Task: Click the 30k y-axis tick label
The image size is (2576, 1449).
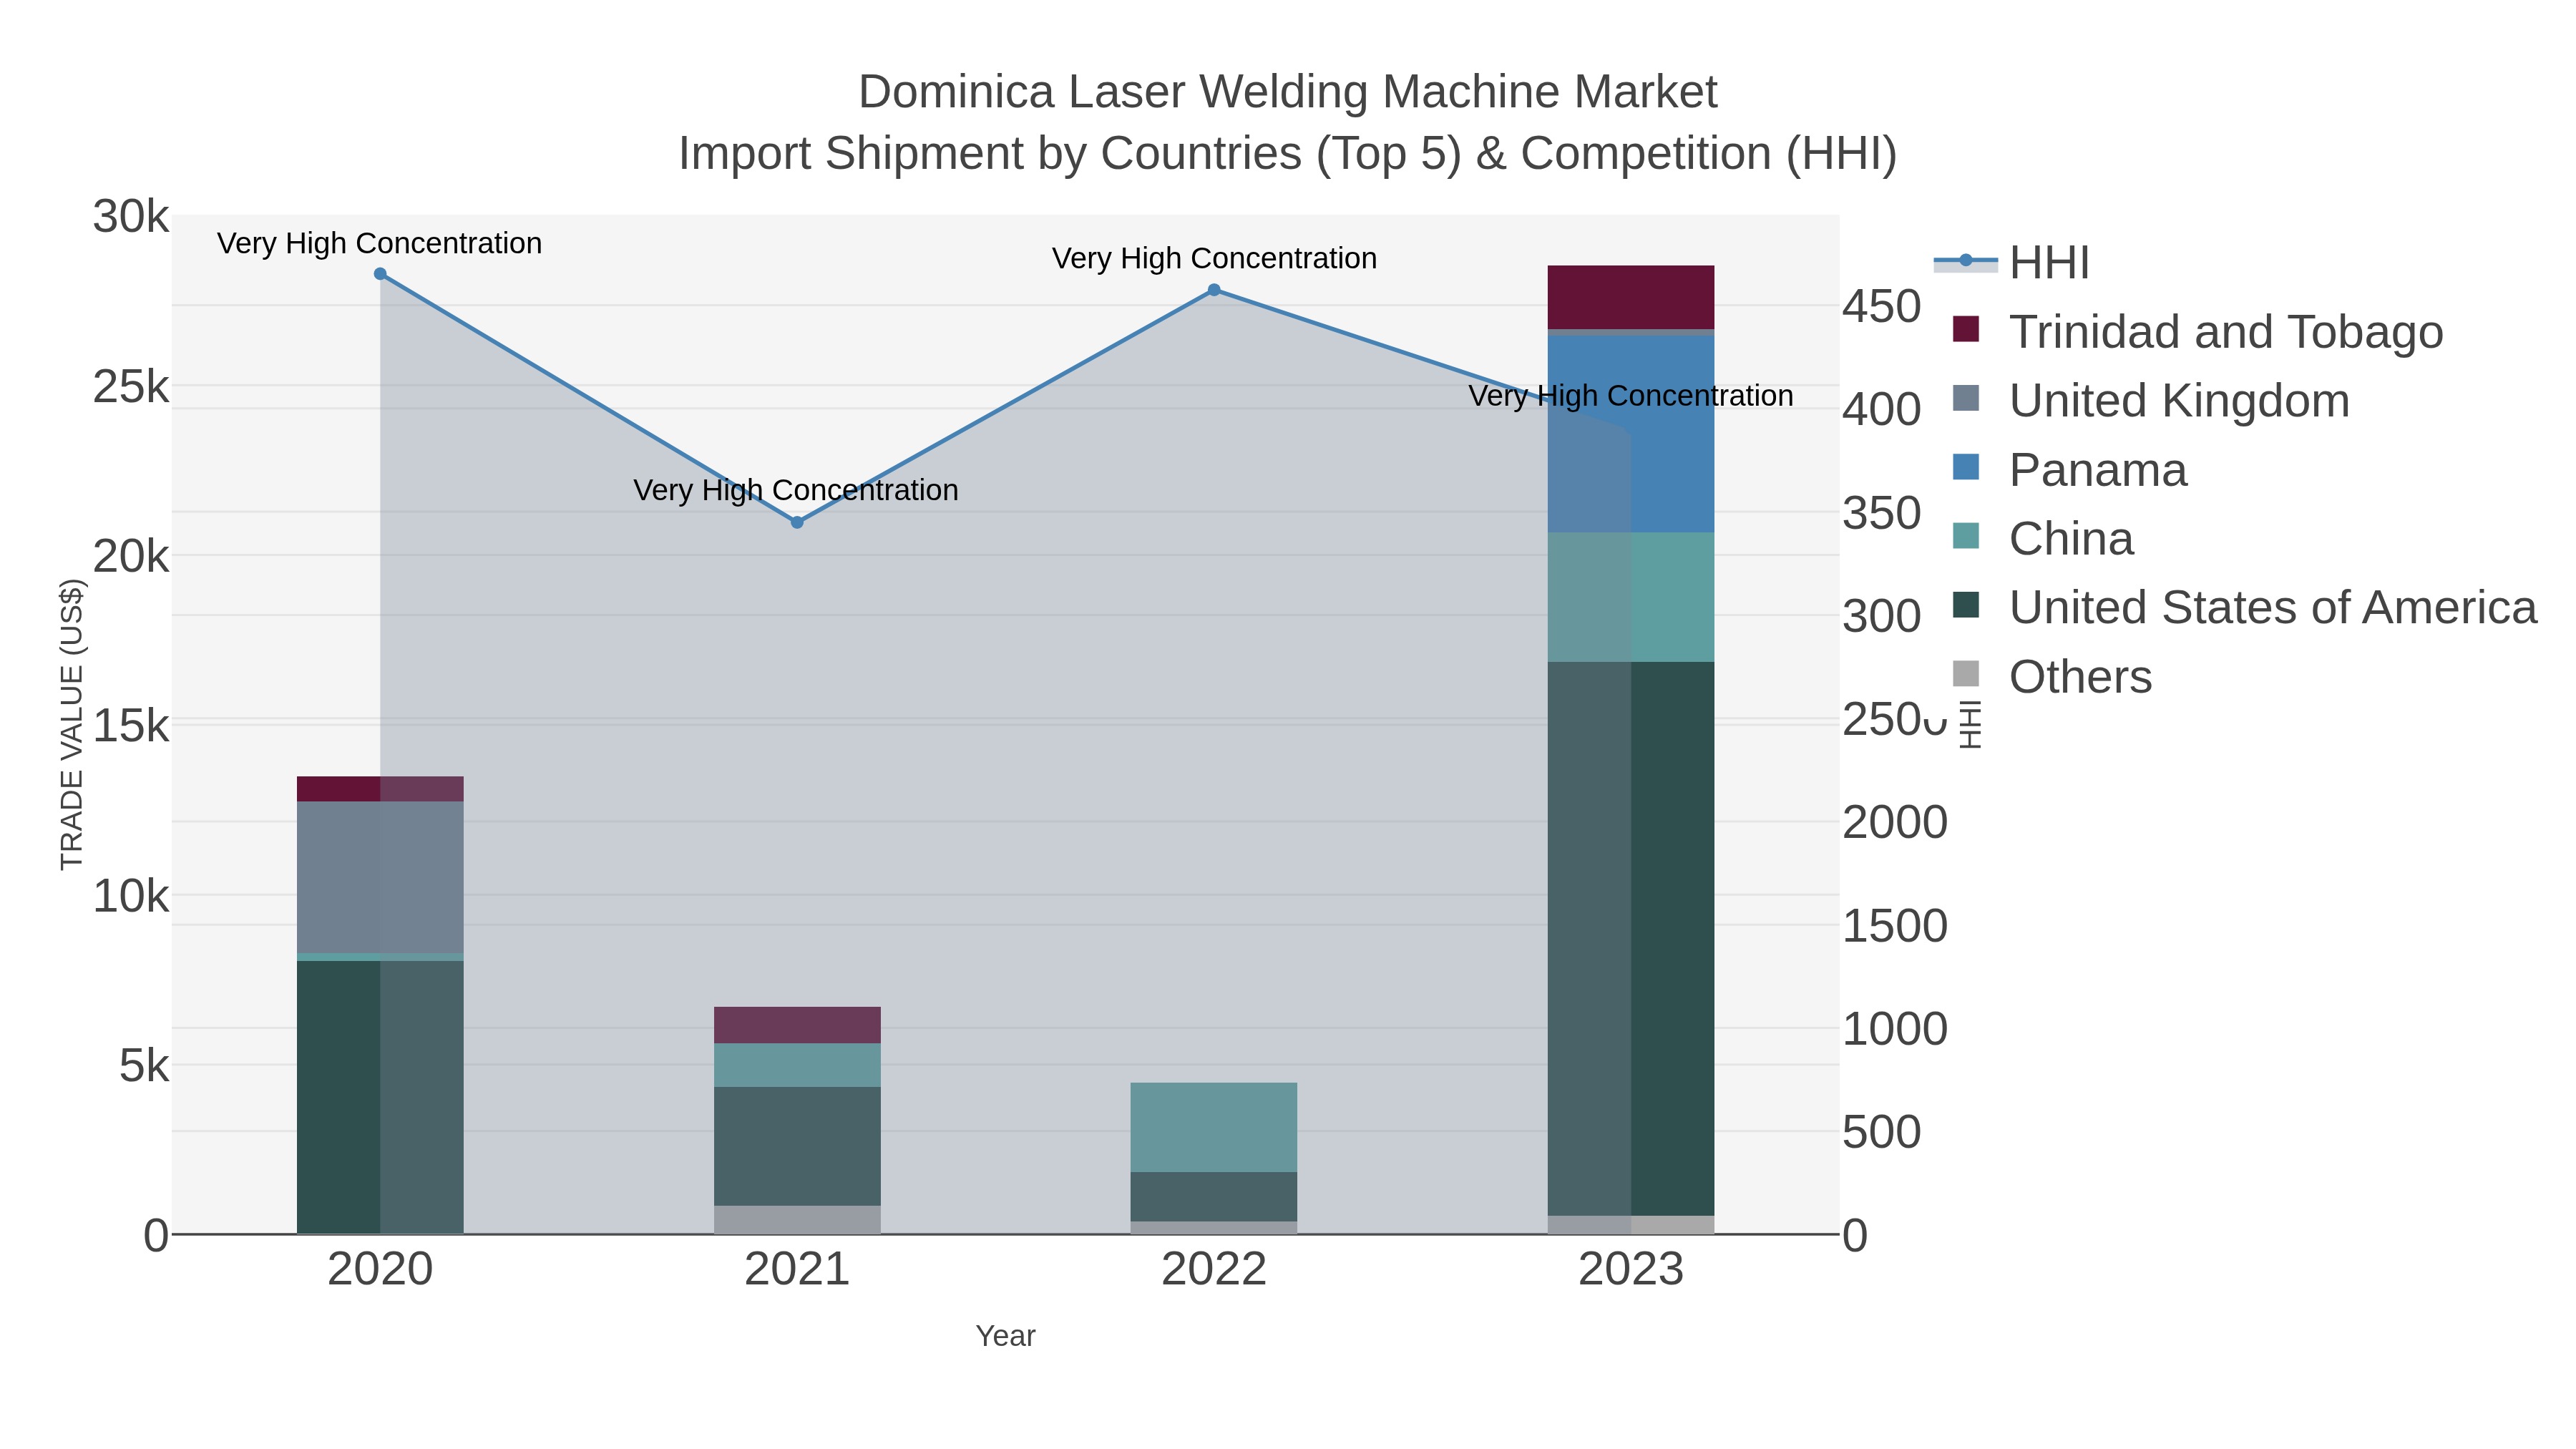Action: [131, 216]
